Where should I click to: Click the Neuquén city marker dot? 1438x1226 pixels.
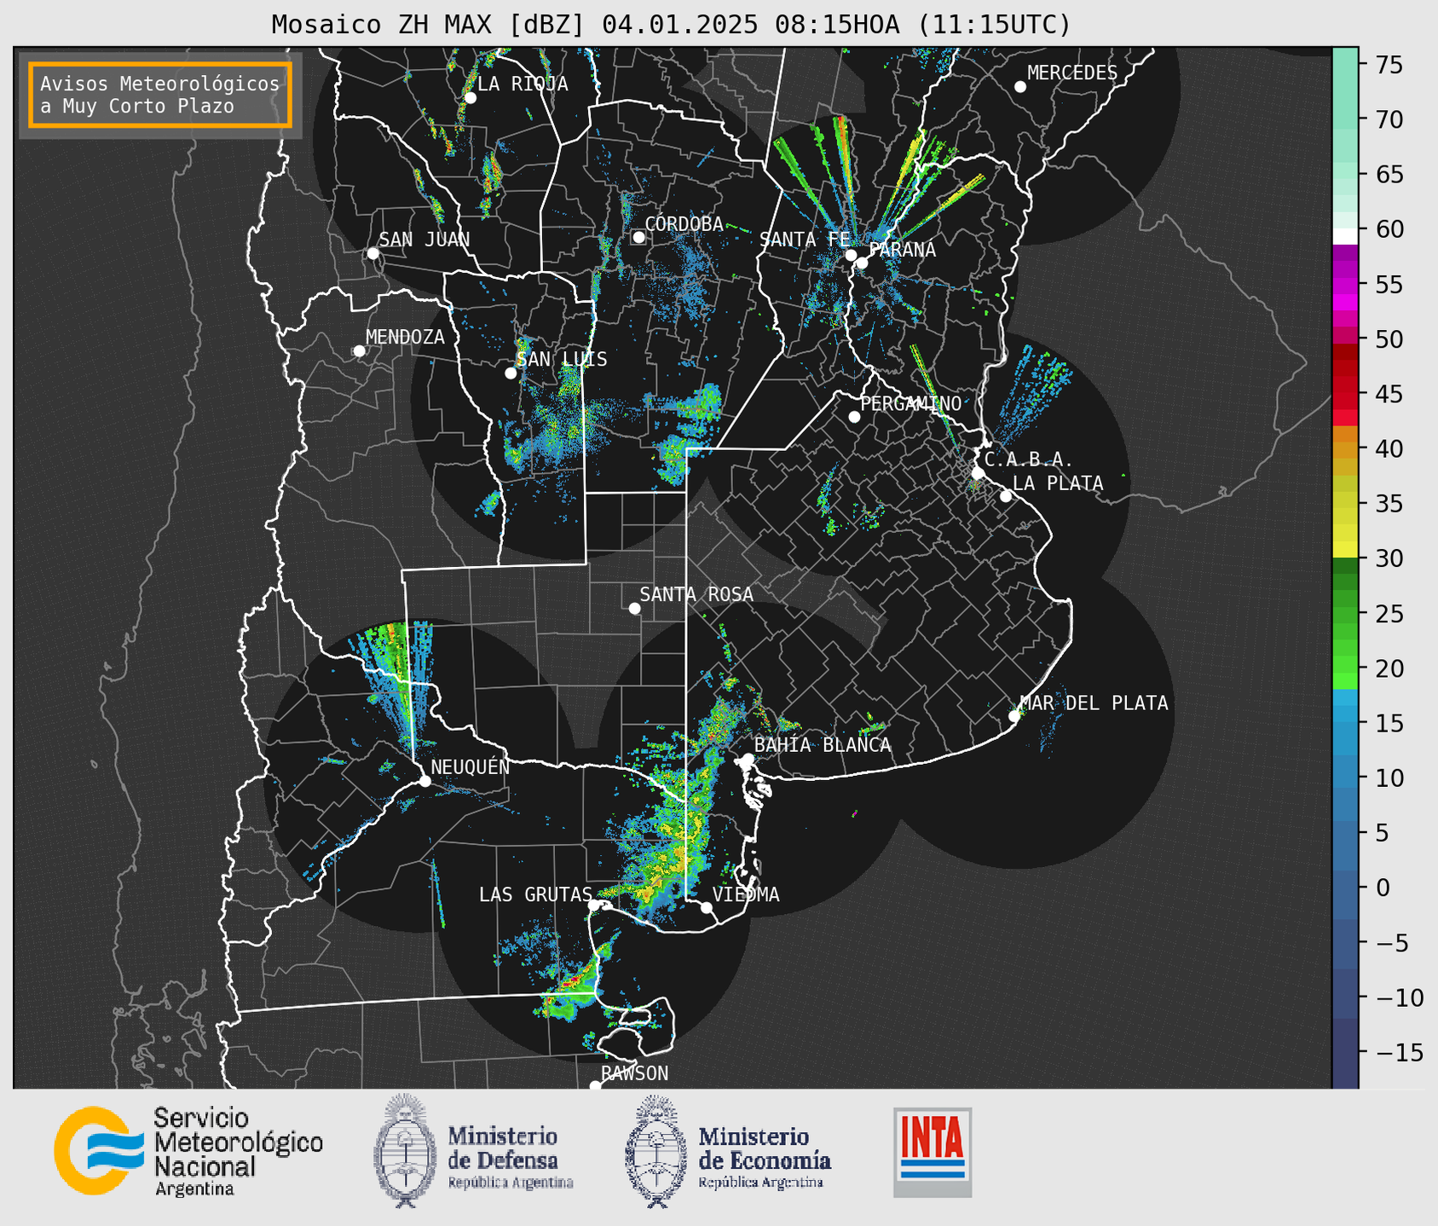click(424, 781)
